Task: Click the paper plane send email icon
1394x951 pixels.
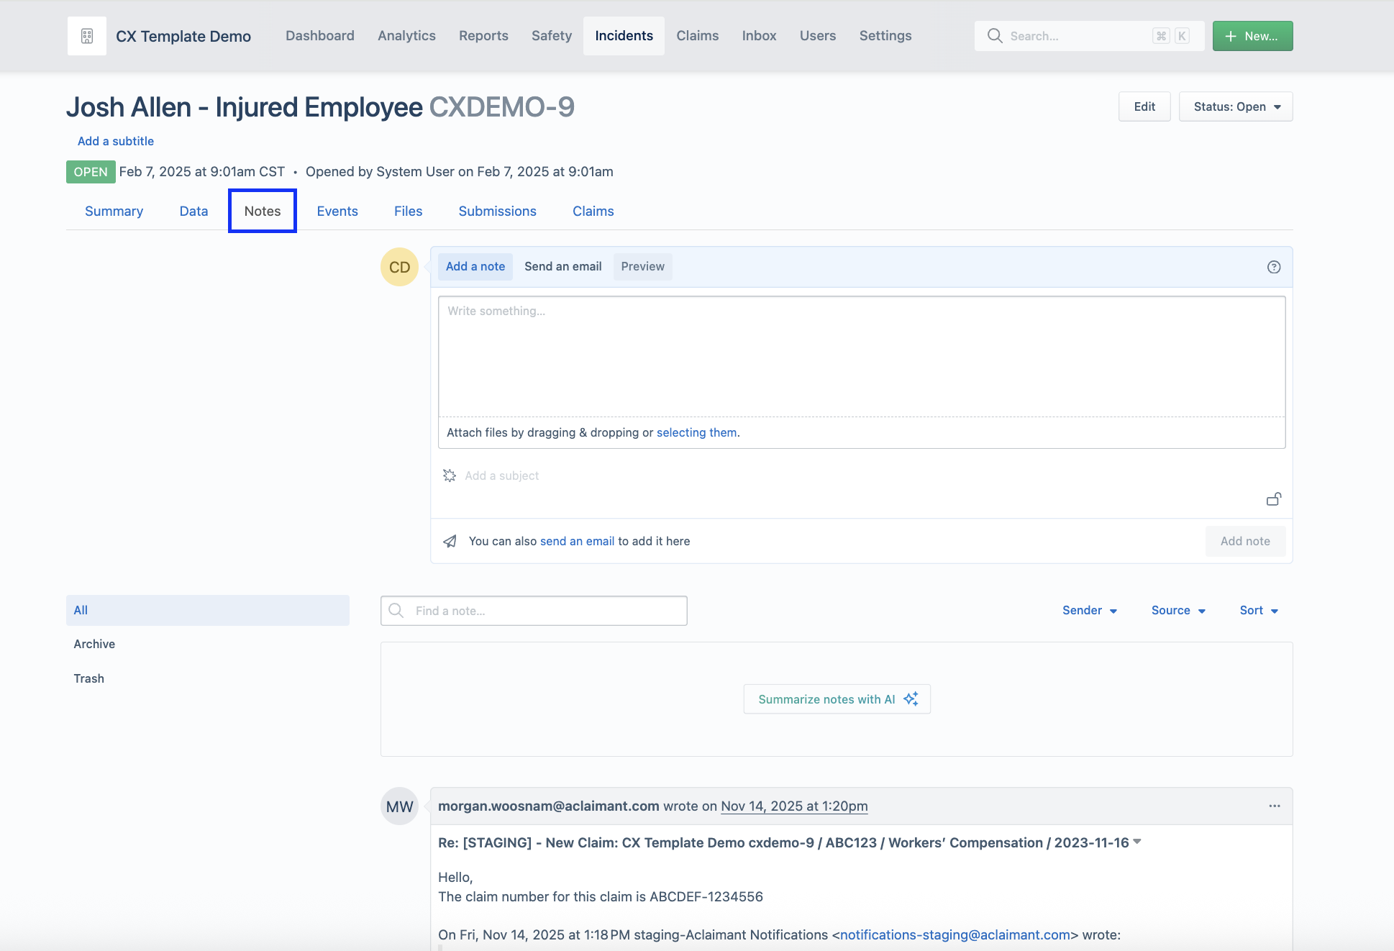Action: [450, 541]
